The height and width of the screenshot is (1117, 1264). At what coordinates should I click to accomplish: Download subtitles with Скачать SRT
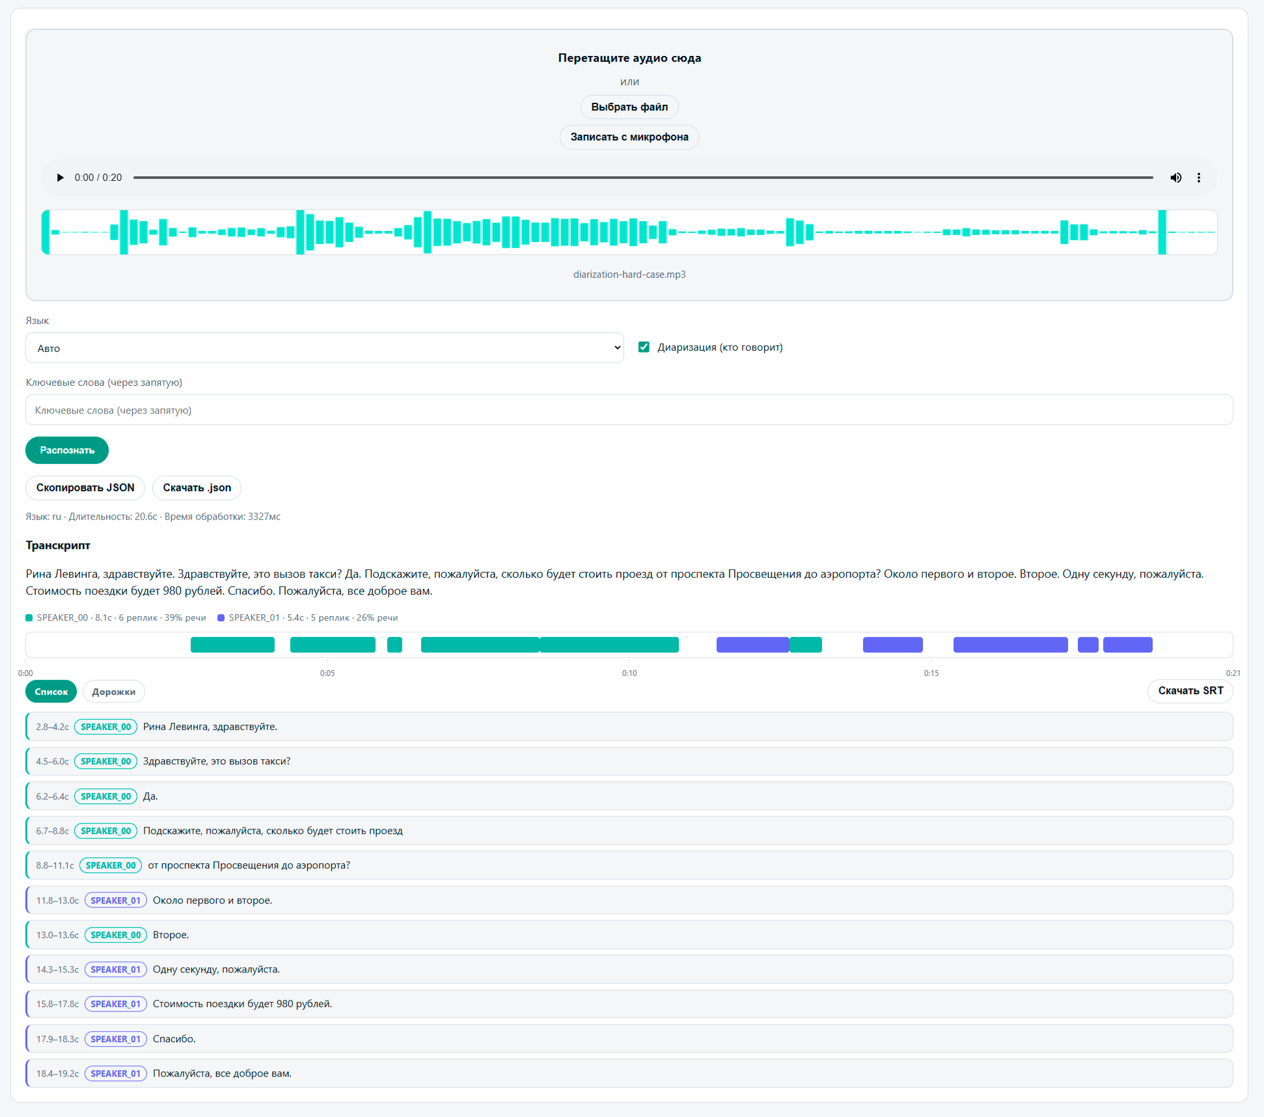1190,691
